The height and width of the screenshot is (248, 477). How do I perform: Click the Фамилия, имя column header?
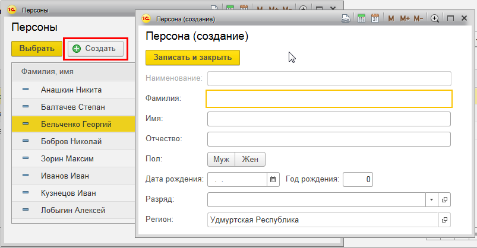(x=73, y=72)
